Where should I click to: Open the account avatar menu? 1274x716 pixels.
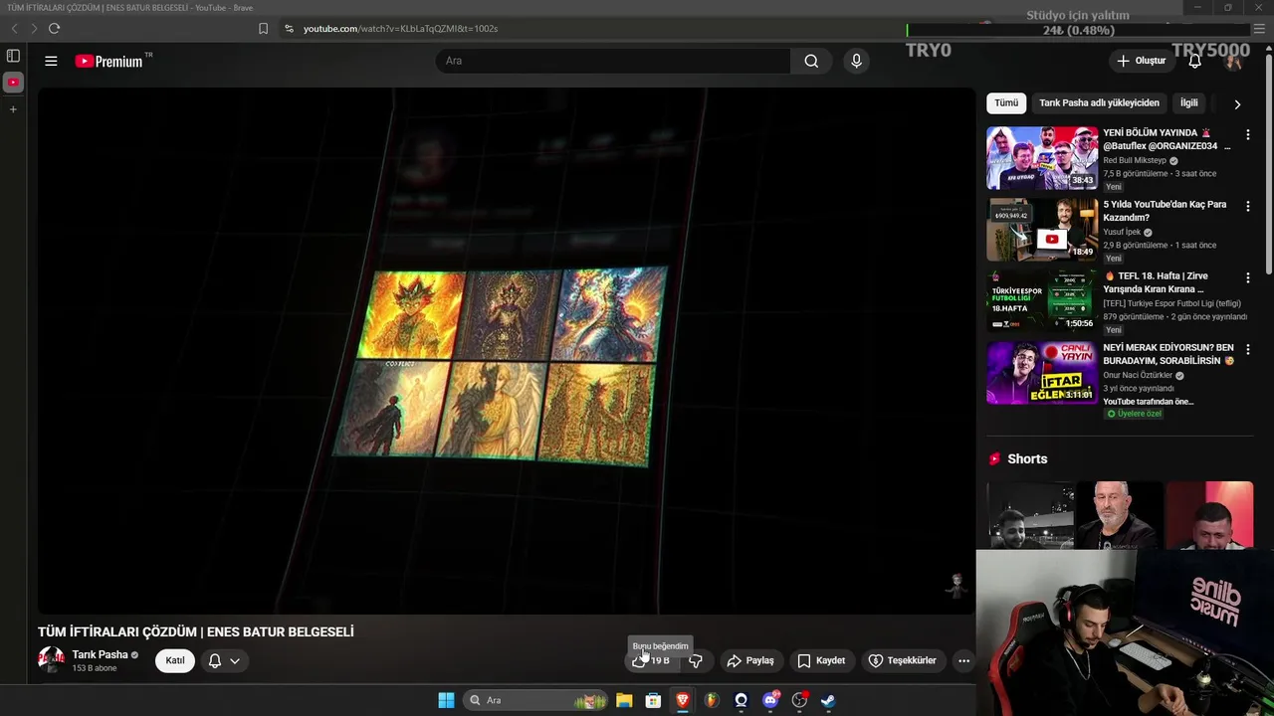1233,61
